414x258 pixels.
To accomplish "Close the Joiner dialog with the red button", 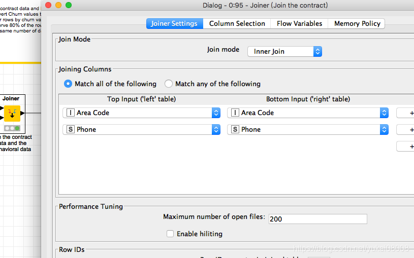I will 48,5.
